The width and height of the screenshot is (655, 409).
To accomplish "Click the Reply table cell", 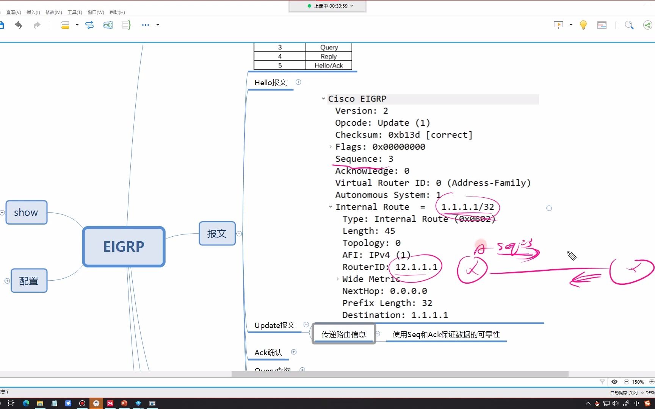I will (329, 56).
